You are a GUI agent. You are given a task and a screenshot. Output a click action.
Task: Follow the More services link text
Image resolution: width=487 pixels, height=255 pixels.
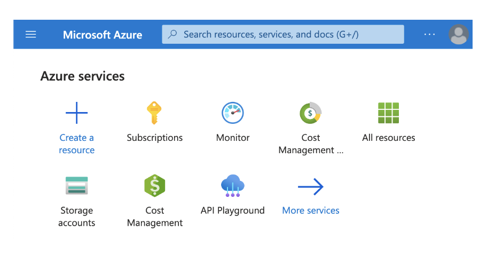click(311, 210)
